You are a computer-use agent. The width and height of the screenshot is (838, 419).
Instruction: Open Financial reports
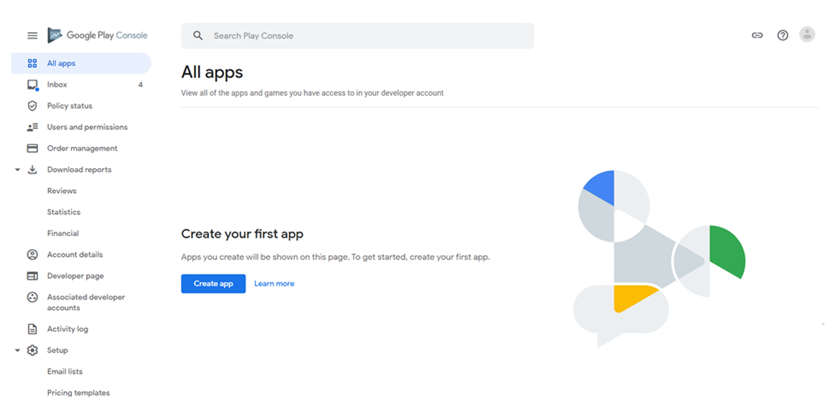pyautogui.click(x=63, y=233)
